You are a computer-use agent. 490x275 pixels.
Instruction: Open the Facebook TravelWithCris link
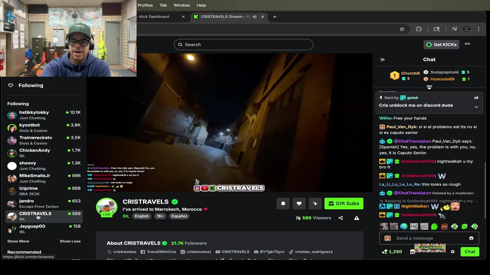(x=158, y=252)
